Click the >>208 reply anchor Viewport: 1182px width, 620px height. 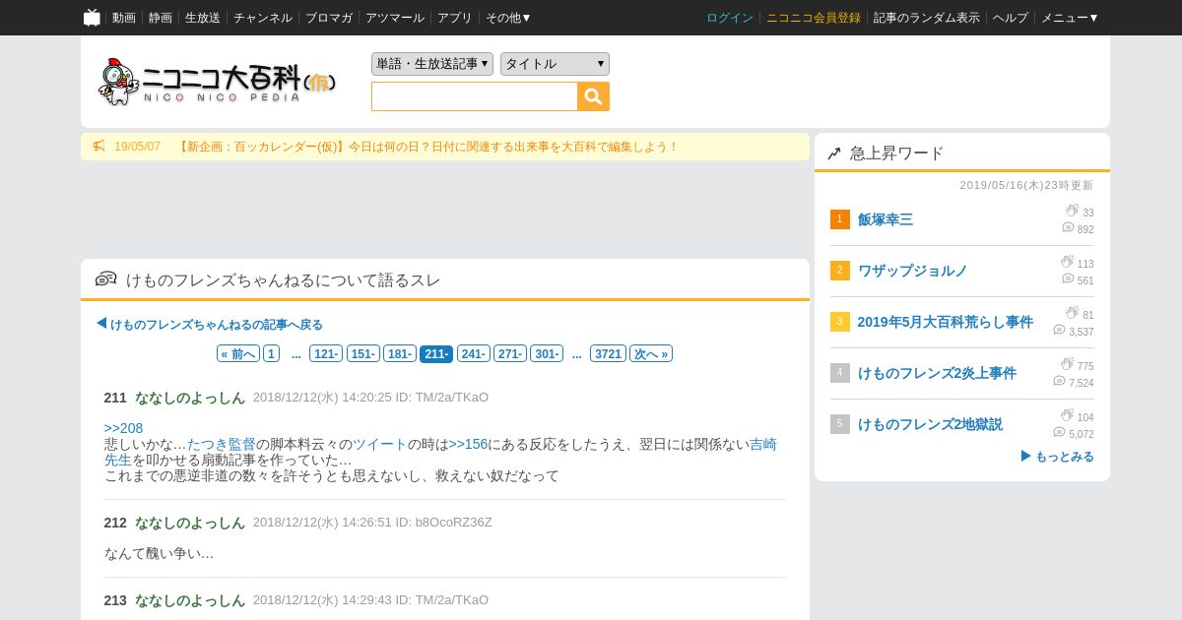click(124, 428)
